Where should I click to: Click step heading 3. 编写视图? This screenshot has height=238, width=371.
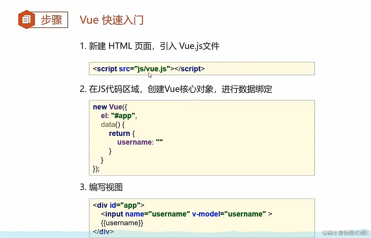pos(106,187)
